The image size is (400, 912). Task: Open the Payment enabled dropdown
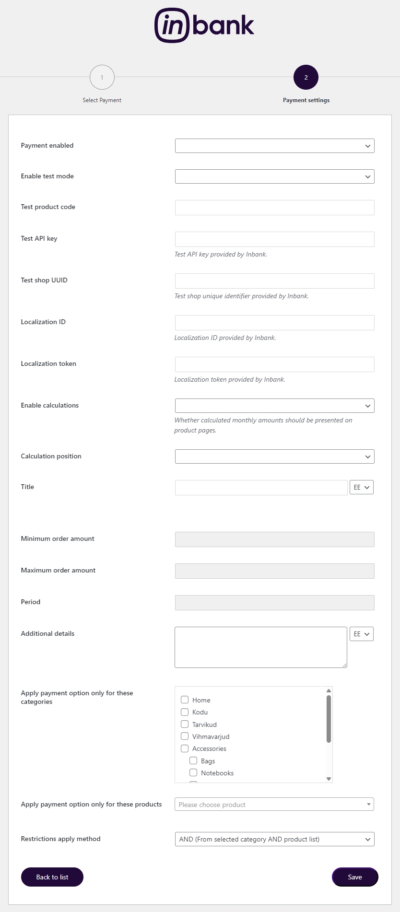pos(274,146)
